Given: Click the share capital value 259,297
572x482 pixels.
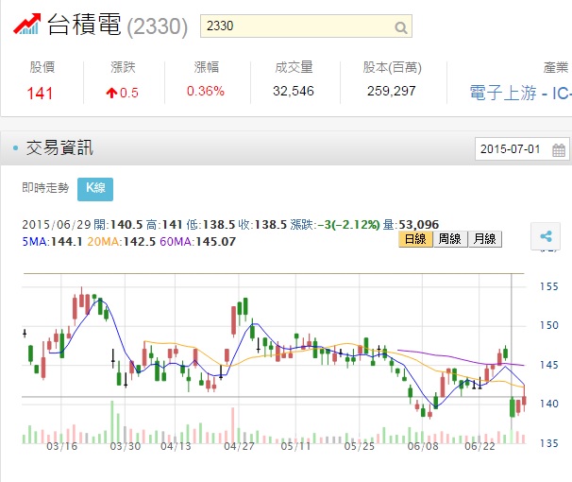Looking at the screenshot, I should [392, 91].
